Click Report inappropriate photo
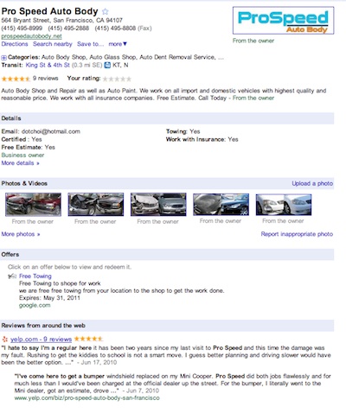The width and height of the screenshot is (346, 419). click(297, 234)
